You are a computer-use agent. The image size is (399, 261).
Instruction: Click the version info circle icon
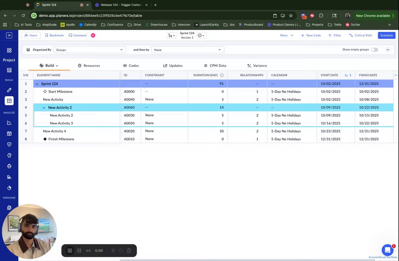click(x=200, y=36)
